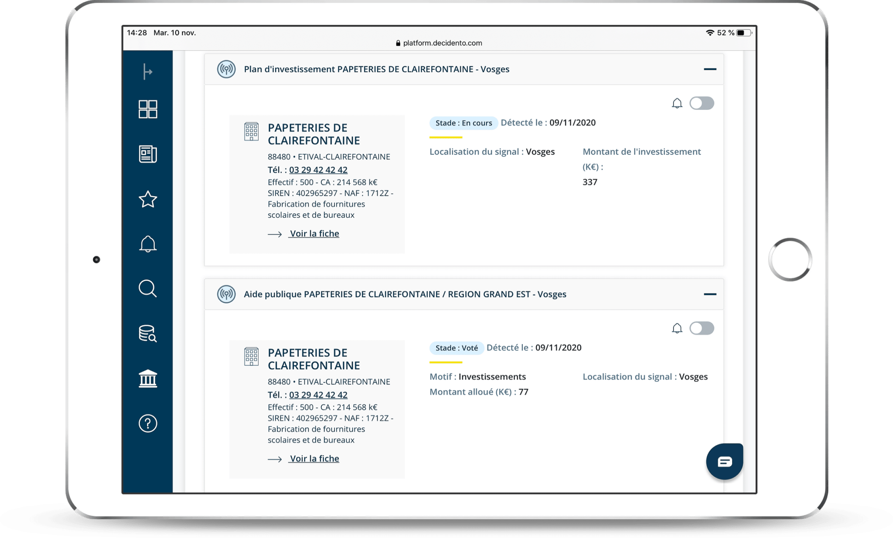893x538 pixels.
Task: Open favorites star icon in sidebar
Action: coord(148,199)
